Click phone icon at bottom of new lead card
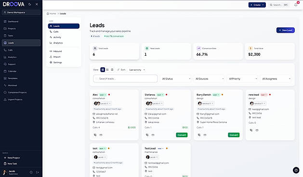303x177 pixels. (251, 130)
